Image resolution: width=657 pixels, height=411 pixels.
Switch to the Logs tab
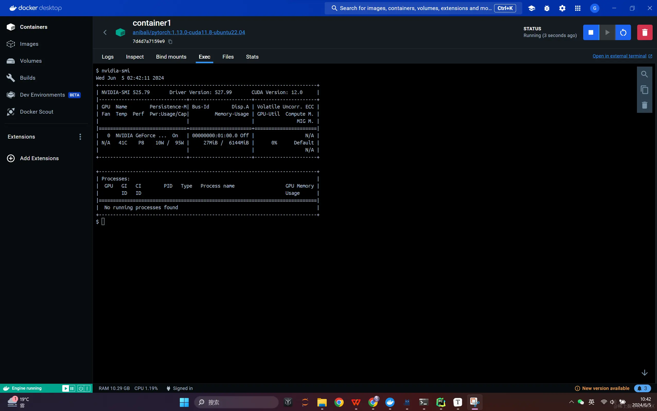[108, 57]
